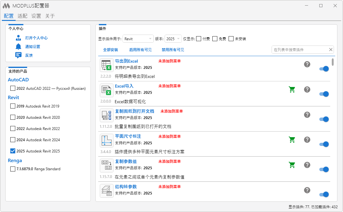
Task: Click 启用所有可见 link
Action: point(140,50)
